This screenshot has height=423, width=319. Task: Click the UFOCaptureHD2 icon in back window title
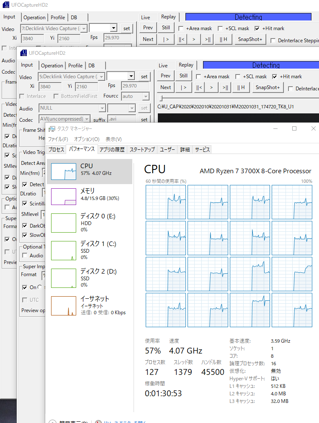point(6,5)
